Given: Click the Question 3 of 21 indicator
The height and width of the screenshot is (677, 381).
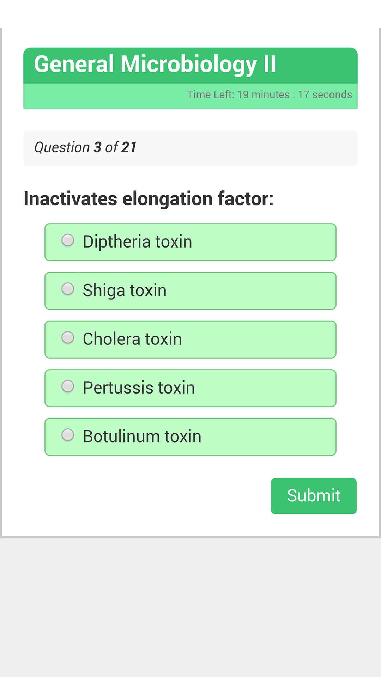Looking at the screenshot, I should pyautogui.click(x=85, y=147).
